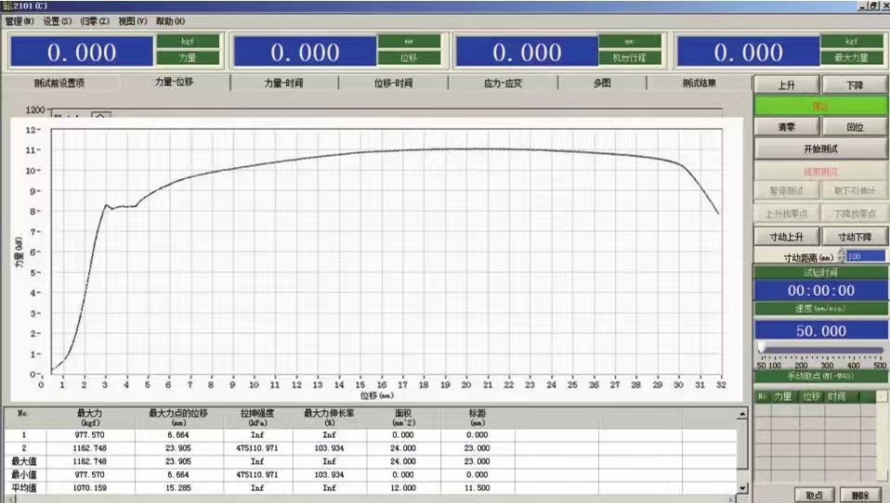Screen dimensions: 890x503
Task: Switch to the 力量-时间 tab
Action: point(283,83)
